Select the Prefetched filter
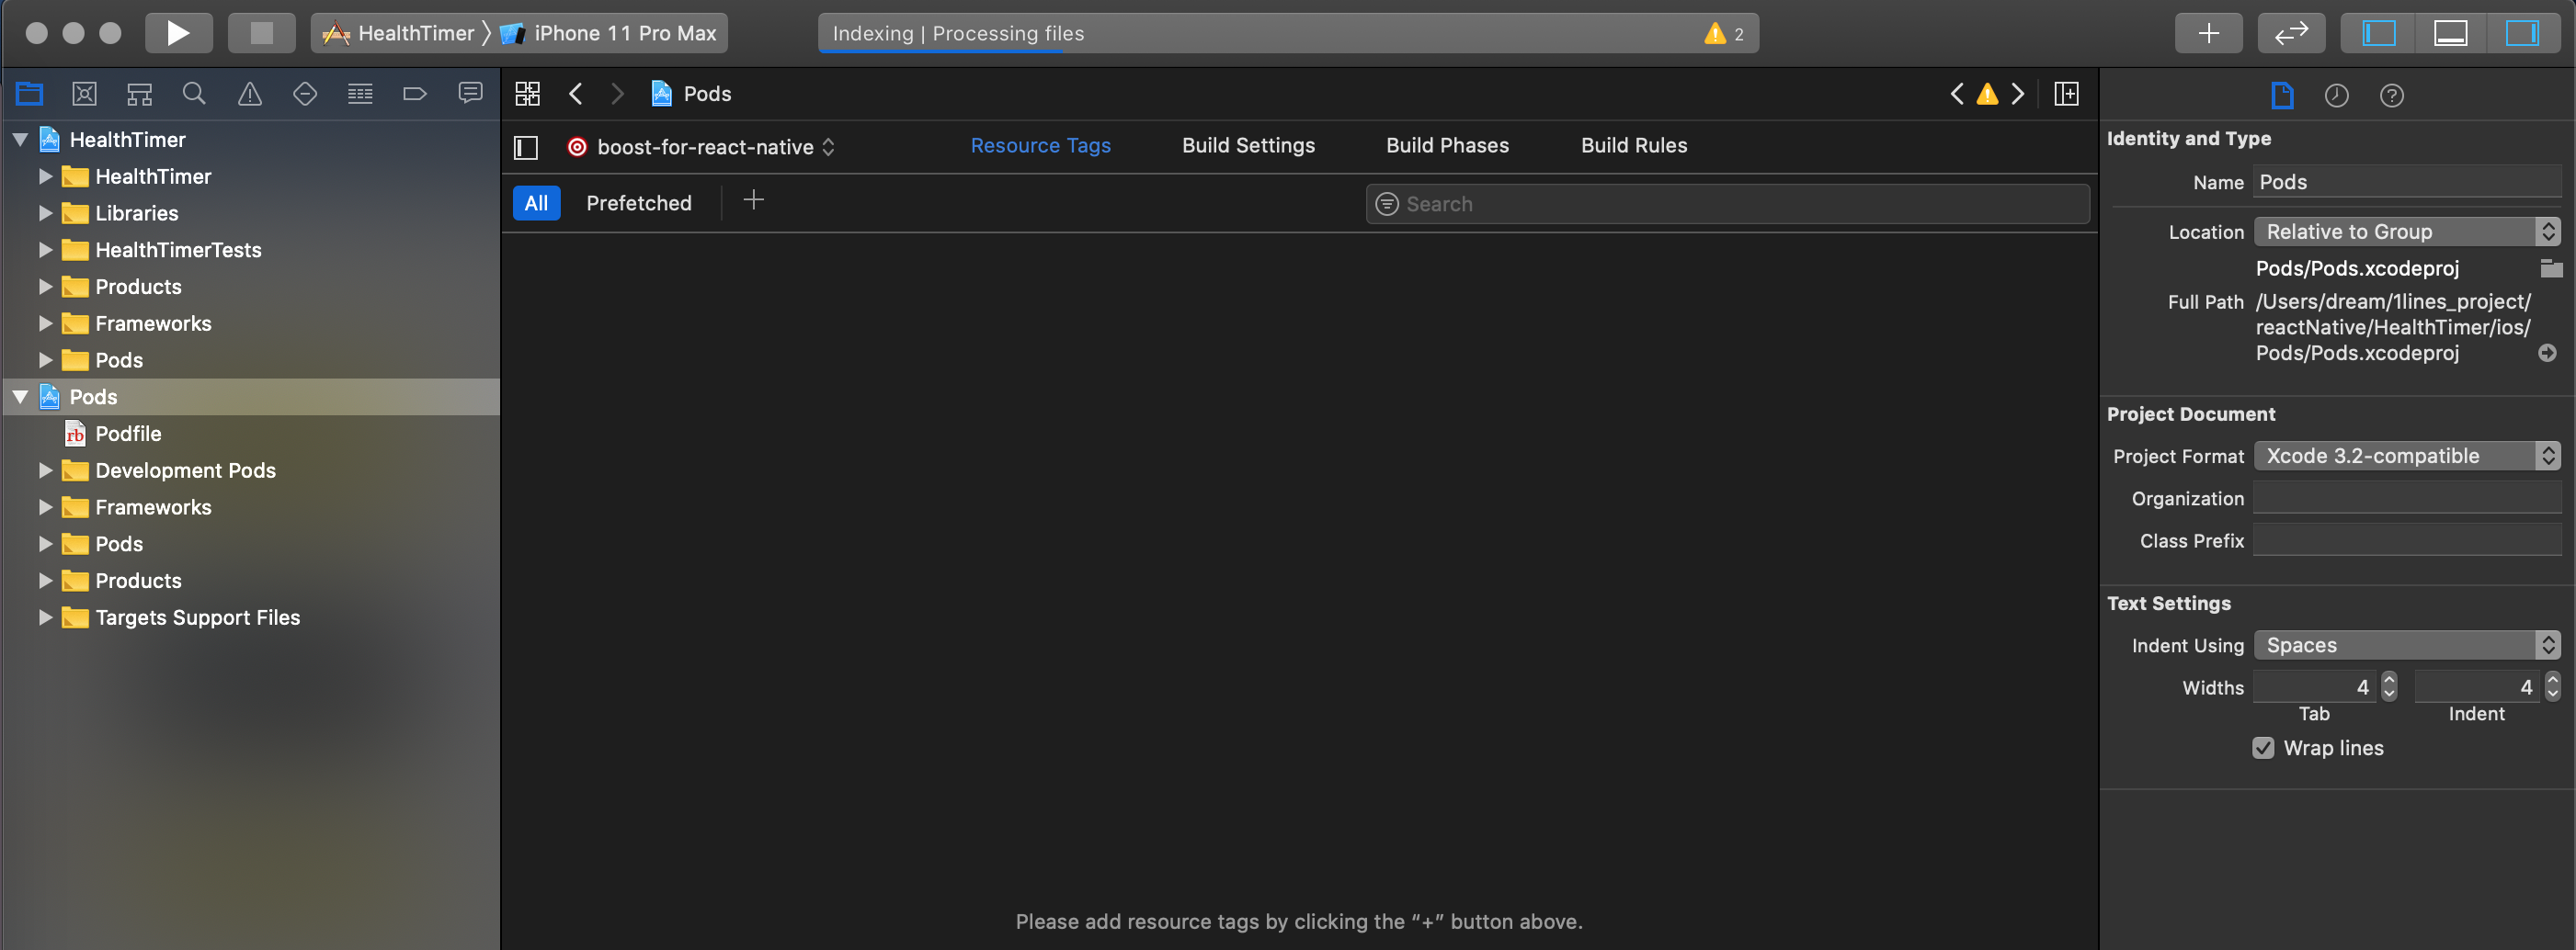 point(638,203)
